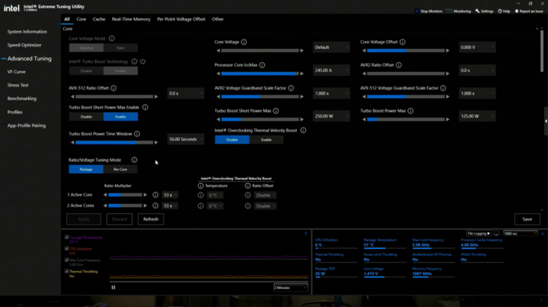Expand the 2 Minutes graph duration dropdown
Image resolution: width=548 pixels, height=307 pixels.
(x=290, y=287)
